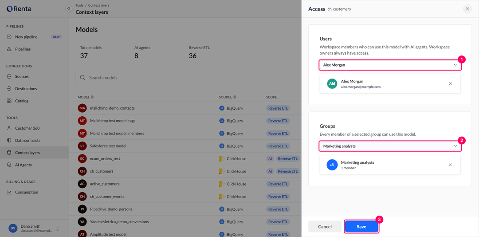
Task: Remove Alex Morgan from users
Action: 450,83
